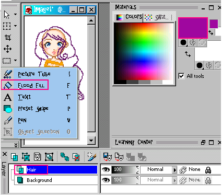Toggle the All tools checkbox
Image resolution: width=222 pixels, height=195 pixels.
(181, 76)
